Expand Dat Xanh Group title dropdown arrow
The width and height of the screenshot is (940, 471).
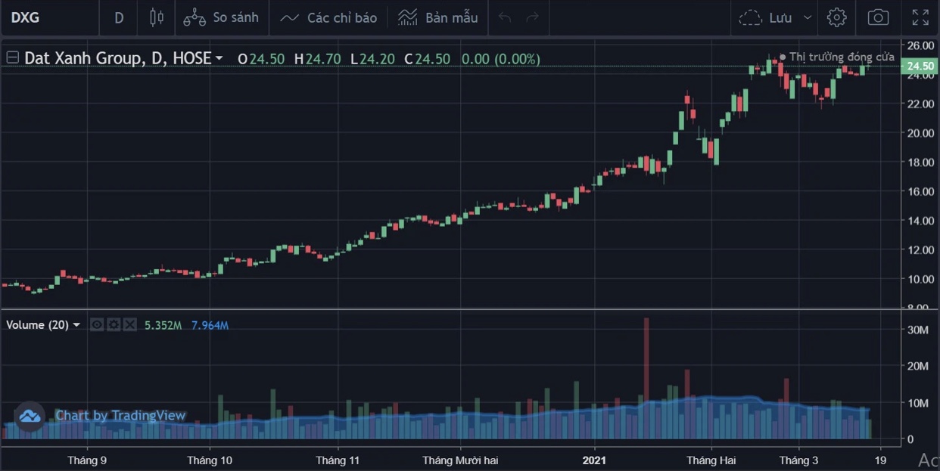pos(219,58)
